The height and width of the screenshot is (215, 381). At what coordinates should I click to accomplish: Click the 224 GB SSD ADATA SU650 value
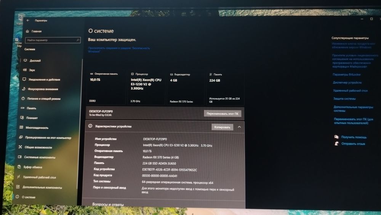pyautogui.click(x=159, y=163)
